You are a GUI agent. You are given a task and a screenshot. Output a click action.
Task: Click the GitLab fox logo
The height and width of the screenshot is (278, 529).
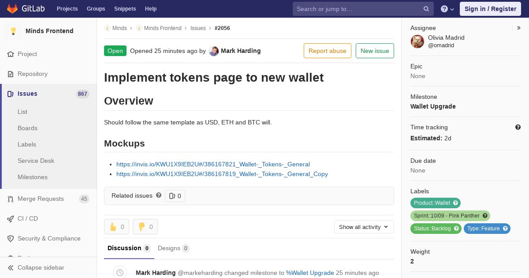click(x=12, y=8)
